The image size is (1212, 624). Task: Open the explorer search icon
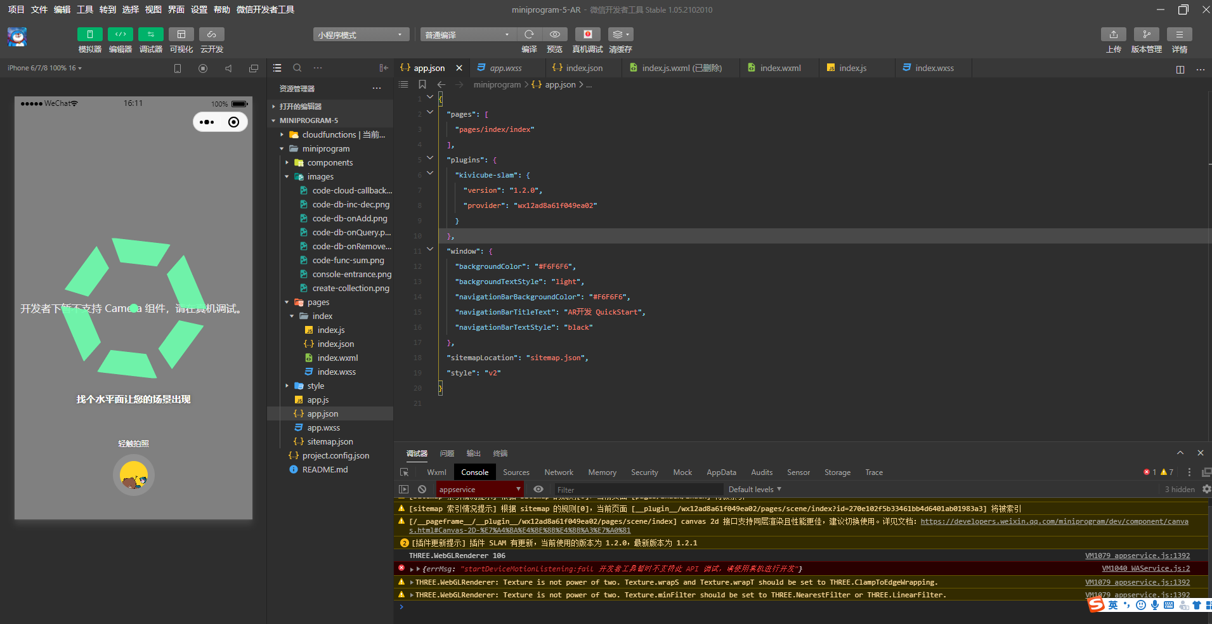point(297,68)
